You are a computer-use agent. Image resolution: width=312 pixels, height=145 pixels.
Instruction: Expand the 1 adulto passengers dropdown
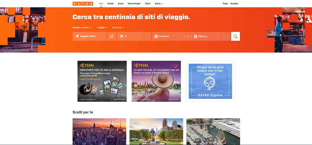click(x=102, y=27)
